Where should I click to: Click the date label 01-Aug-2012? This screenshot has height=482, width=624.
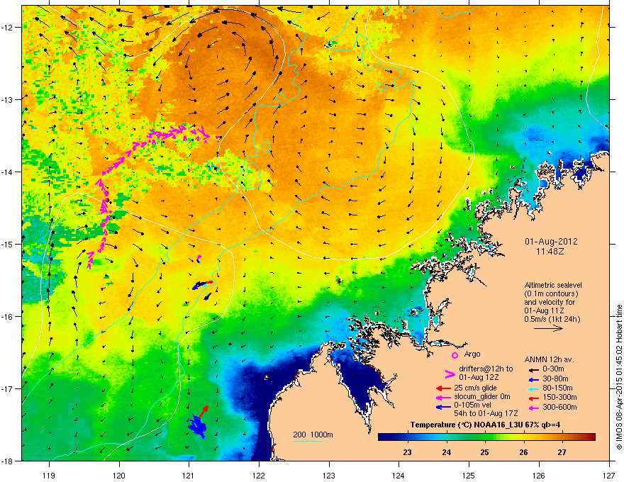(x=551, y=242)
